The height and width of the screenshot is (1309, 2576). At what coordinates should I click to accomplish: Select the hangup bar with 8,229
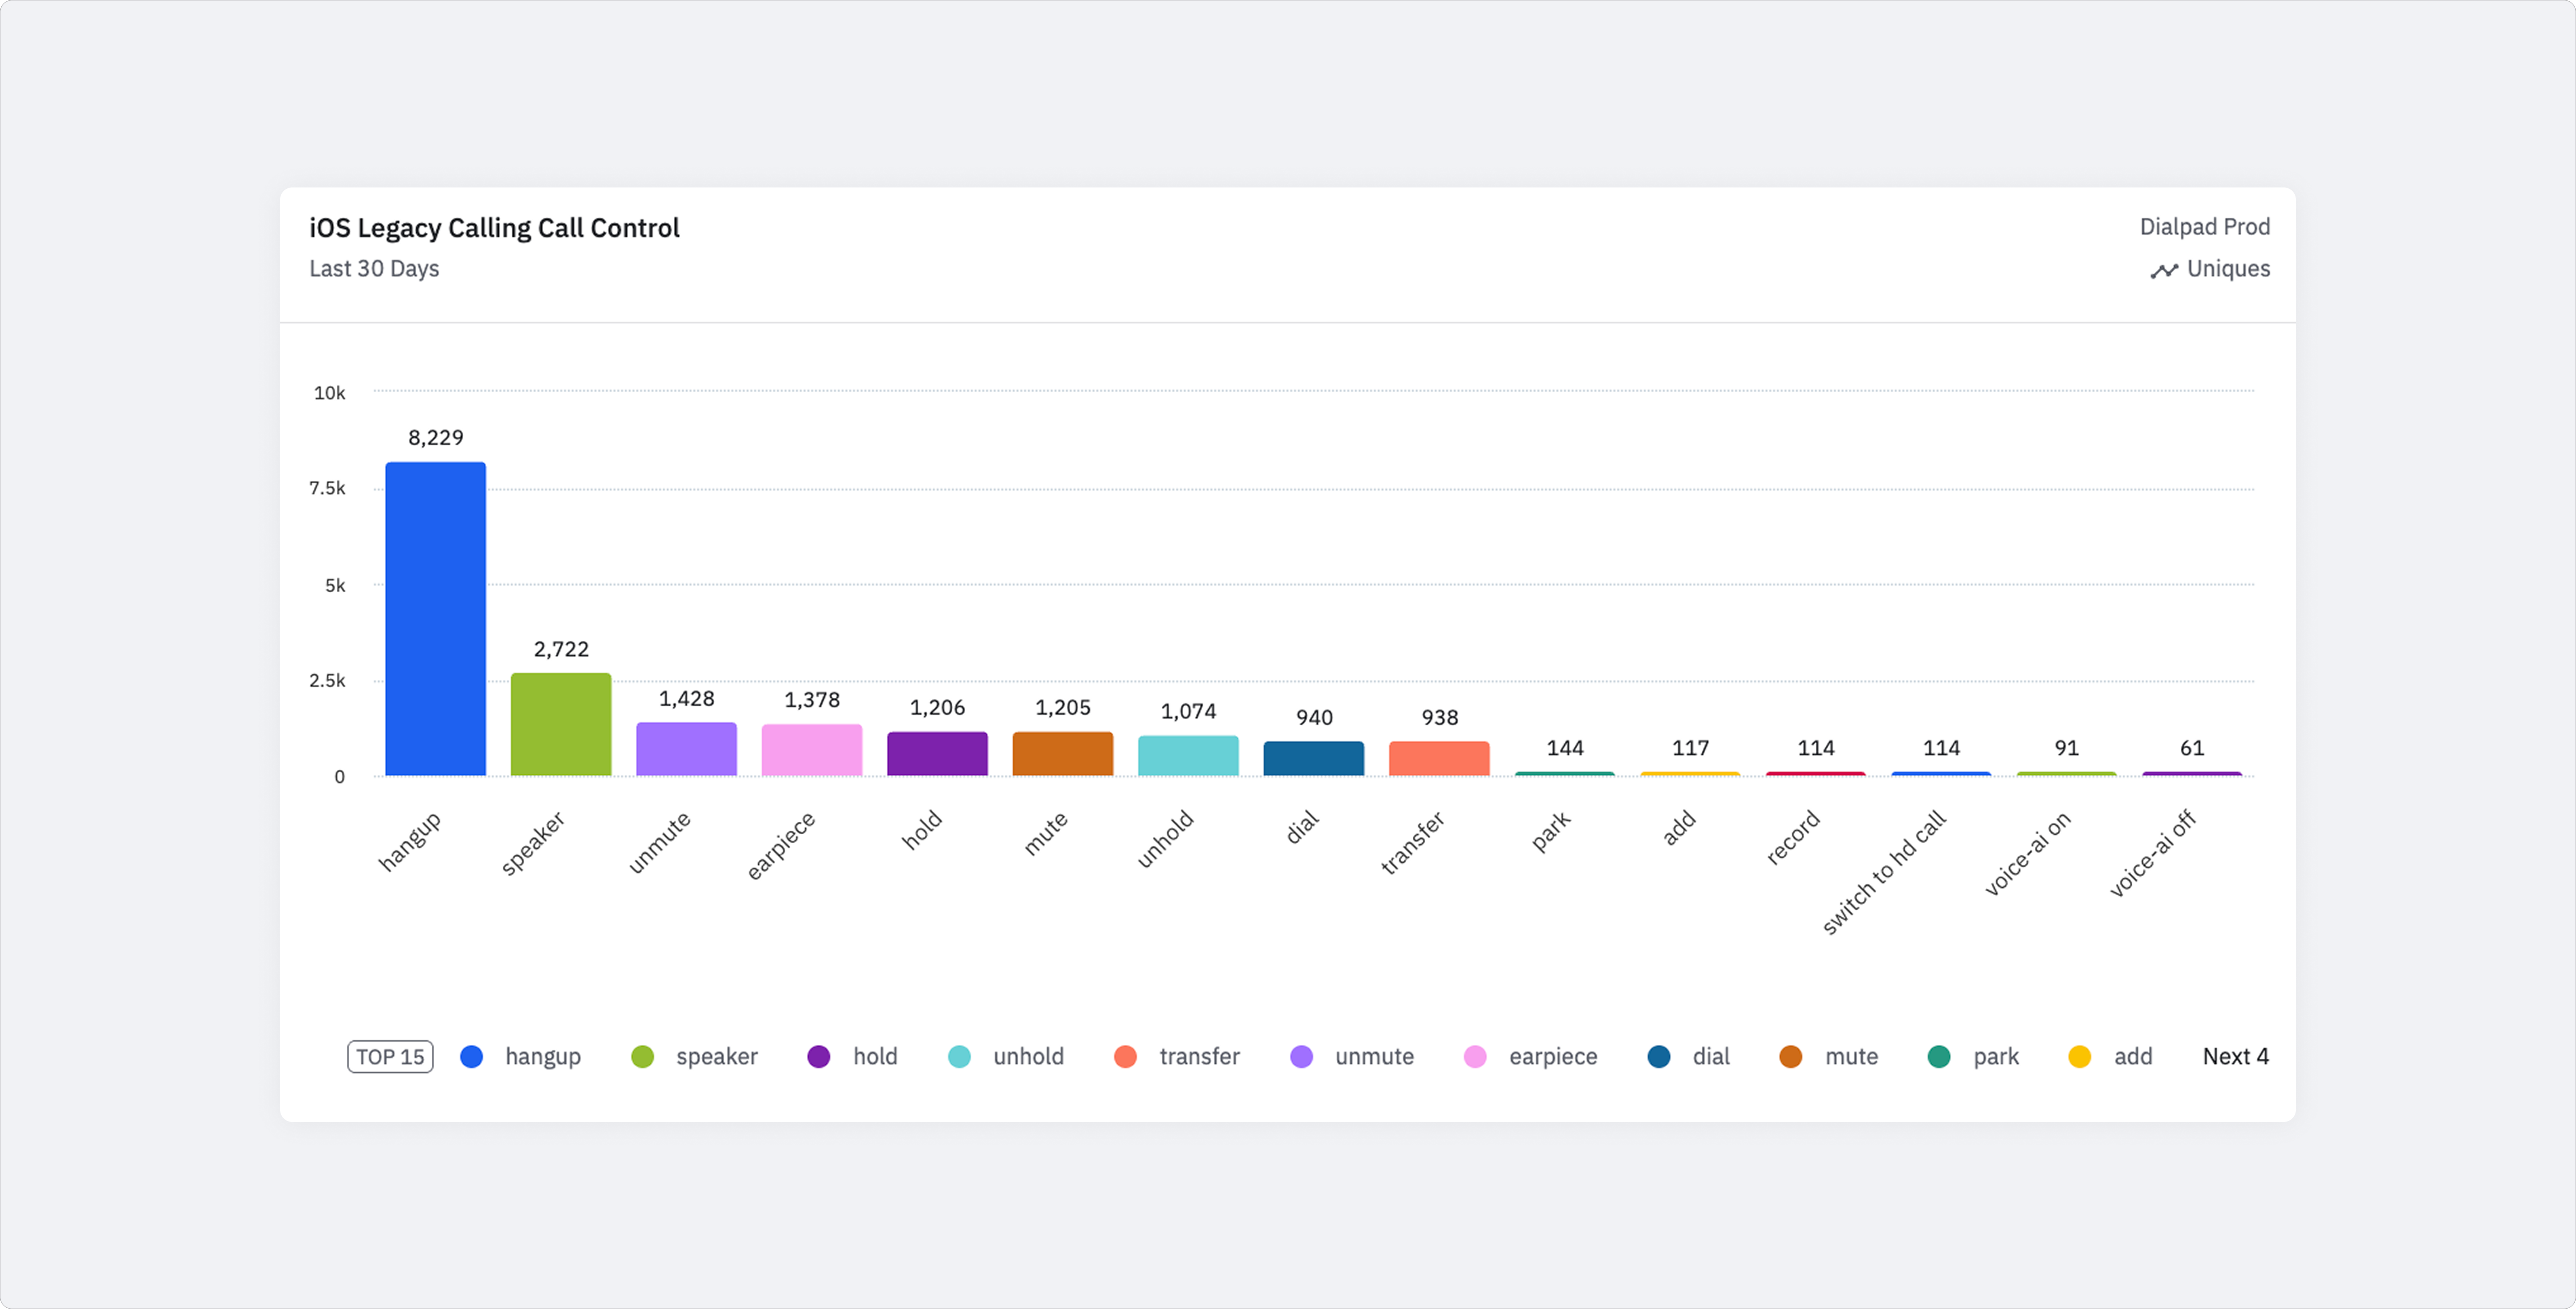[436, 619]
